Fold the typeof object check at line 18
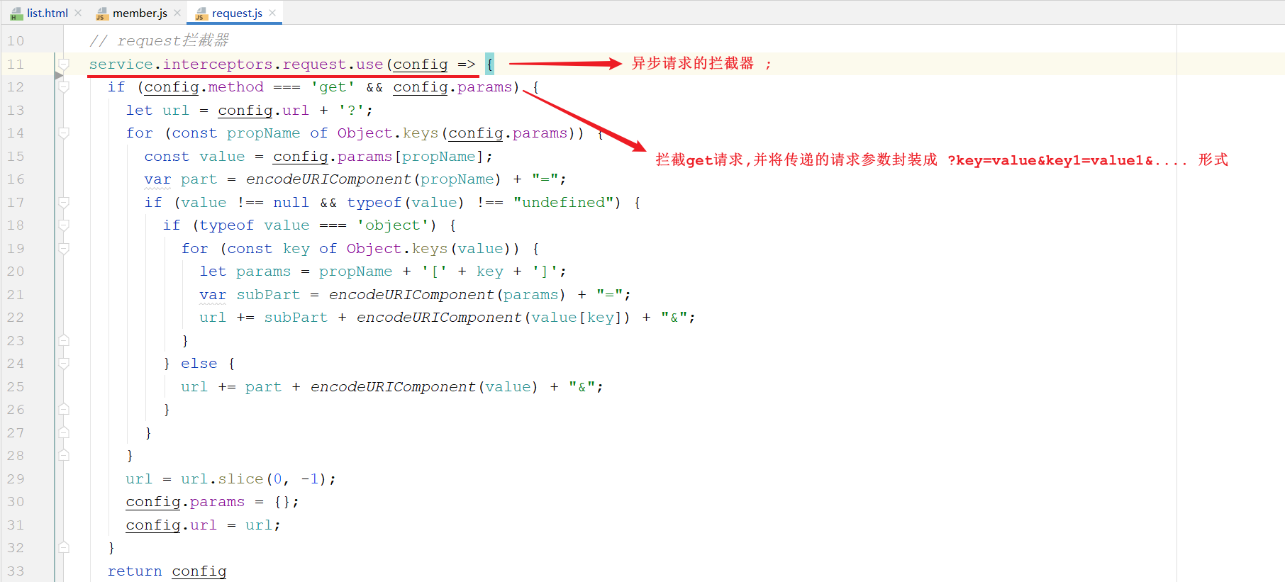This screenshot has height=582, width=1285. point(64,225)
